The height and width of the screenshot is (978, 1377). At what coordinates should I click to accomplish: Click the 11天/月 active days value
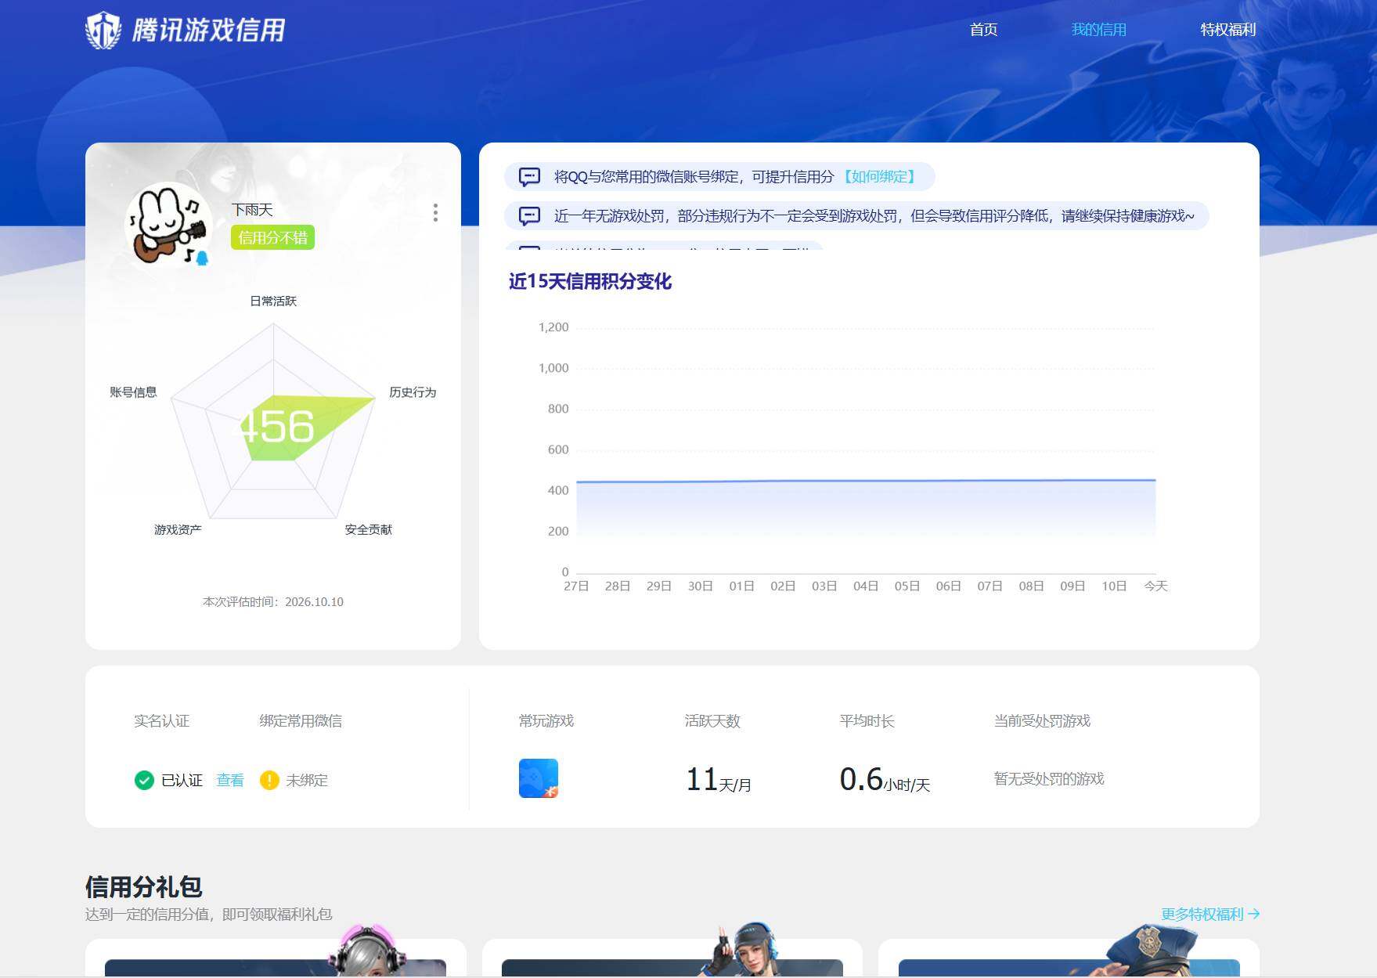point(719,780)
